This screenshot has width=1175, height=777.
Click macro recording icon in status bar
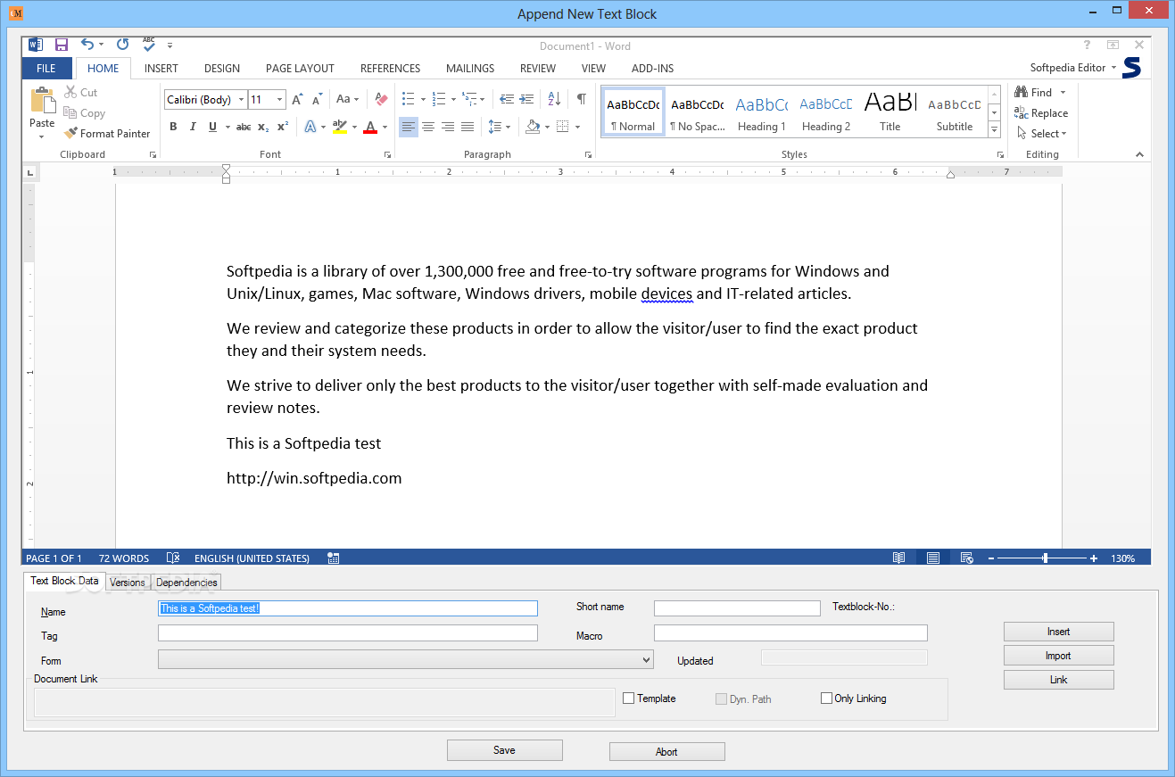tap(333, 558)
